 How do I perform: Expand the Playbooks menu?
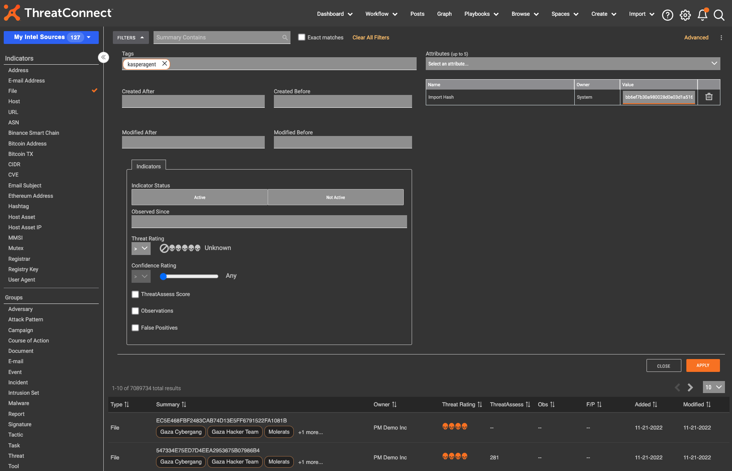481,14
